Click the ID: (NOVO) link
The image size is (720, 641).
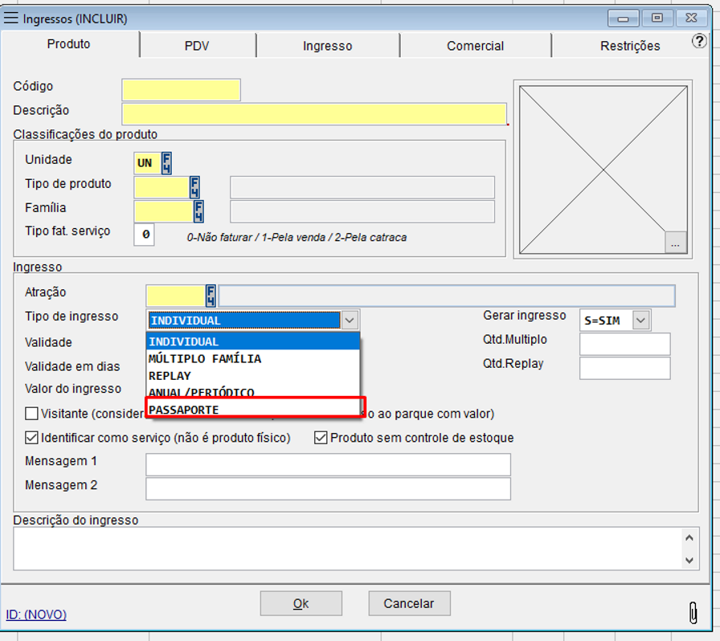[36, 614]
